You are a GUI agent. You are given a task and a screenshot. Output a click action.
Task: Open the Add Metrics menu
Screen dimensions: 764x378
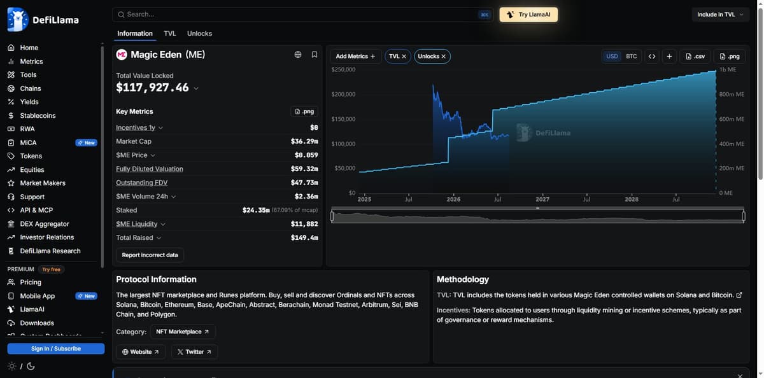pyautogui.click(x=355, y=56)
